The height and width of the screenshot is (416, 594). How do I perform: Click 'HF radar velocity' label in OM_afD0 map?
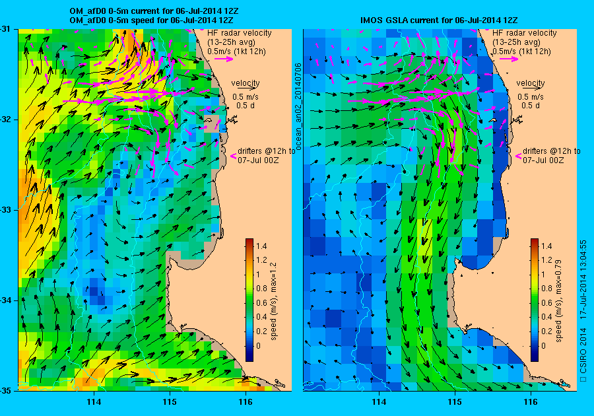(240, 33)
